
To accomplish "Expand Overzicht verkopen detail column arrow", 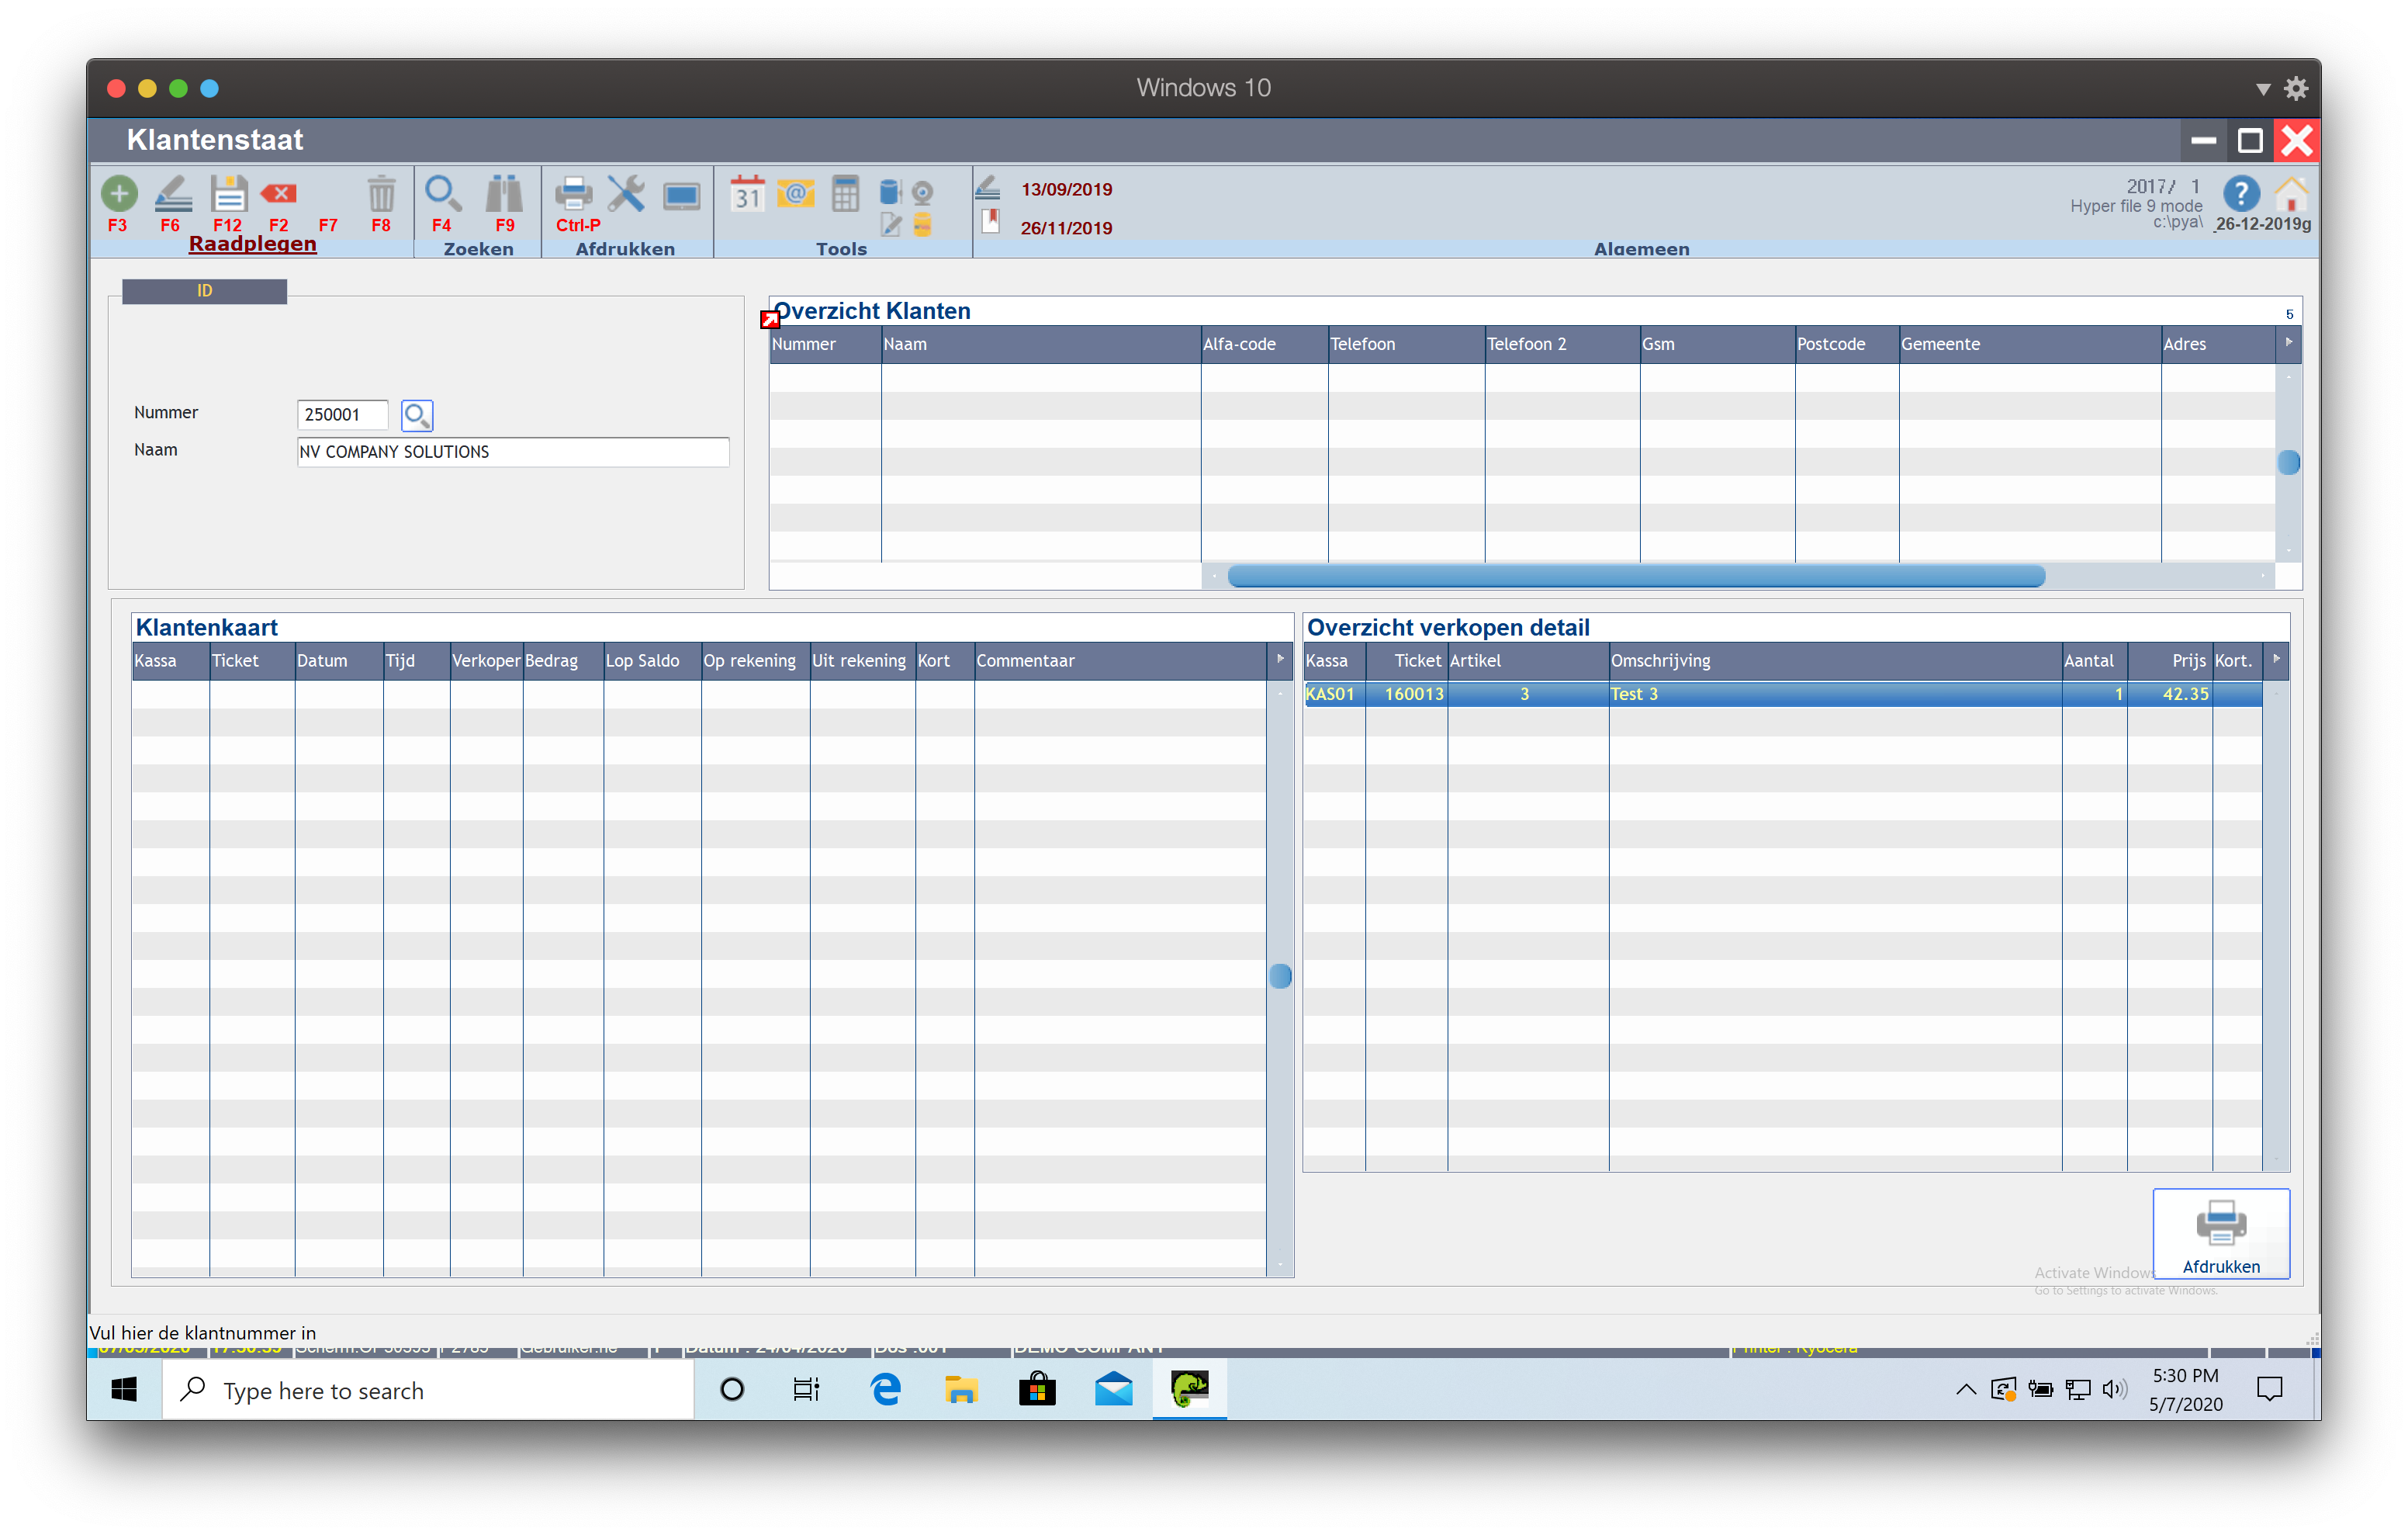I will 2275,658.
